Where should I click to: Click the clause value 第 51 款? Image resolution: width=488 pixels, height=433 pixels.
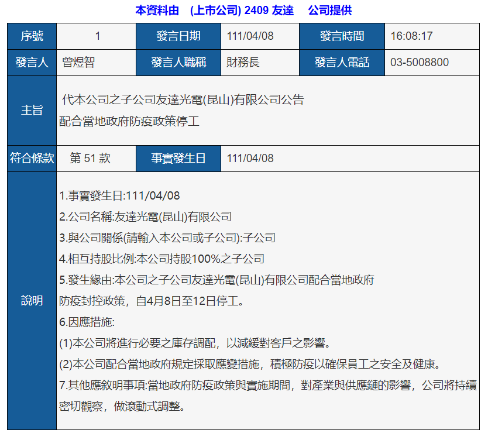tap(90, 159)
